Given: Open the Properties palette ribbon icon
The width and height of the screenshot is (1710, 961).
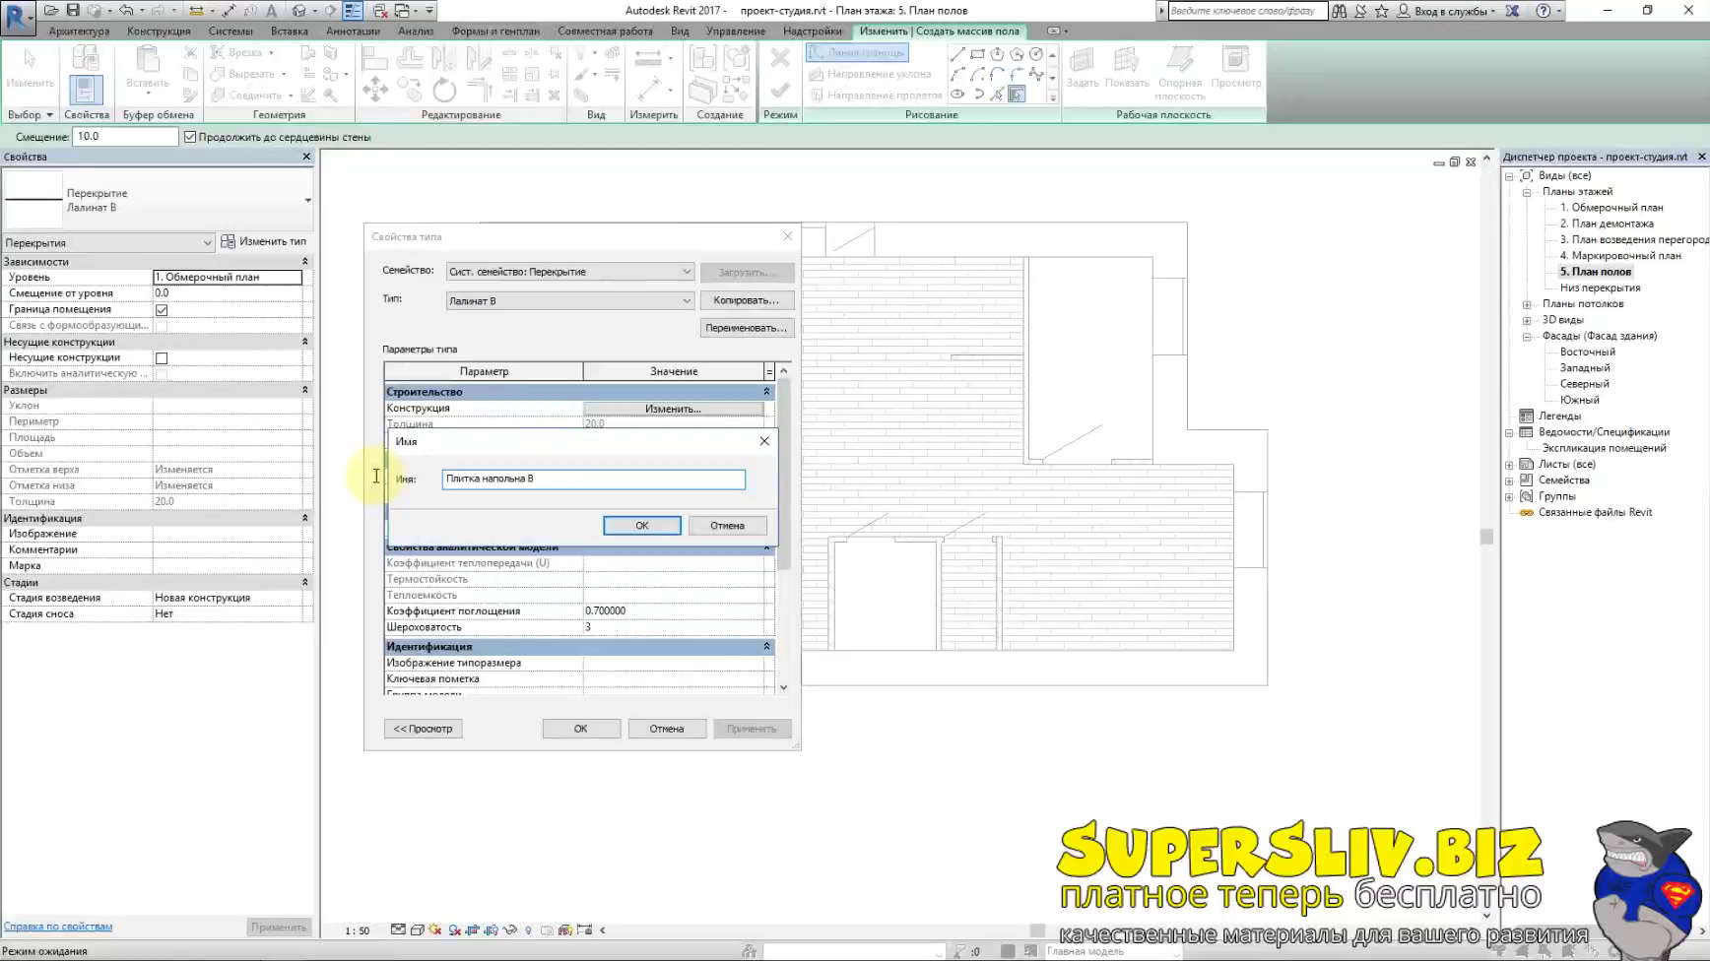Looking at the screenshot, I should point(86,89).
